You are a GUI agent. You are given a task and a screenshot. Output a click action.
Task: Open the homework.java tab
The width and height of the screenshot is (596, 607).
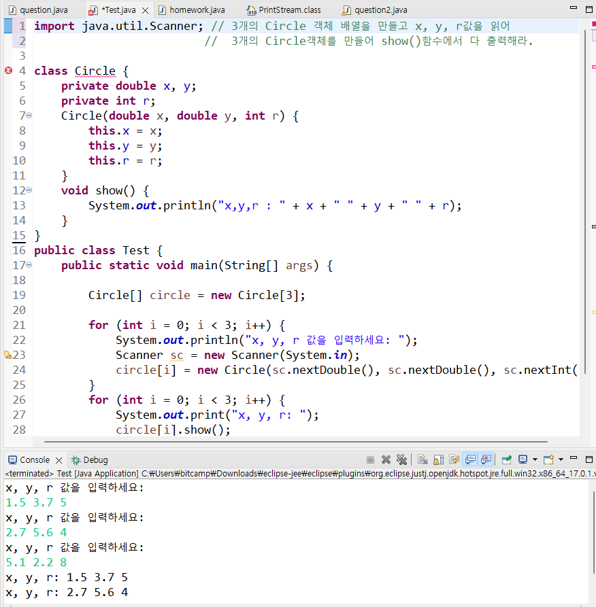[x=192, y=10]
